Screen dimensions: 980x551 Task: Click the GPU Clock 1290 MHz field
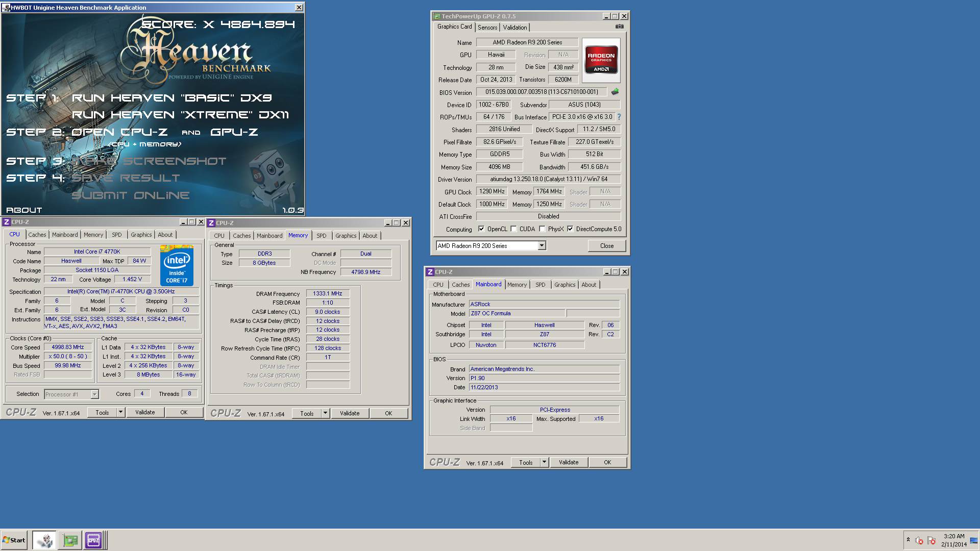click(492, 191)
